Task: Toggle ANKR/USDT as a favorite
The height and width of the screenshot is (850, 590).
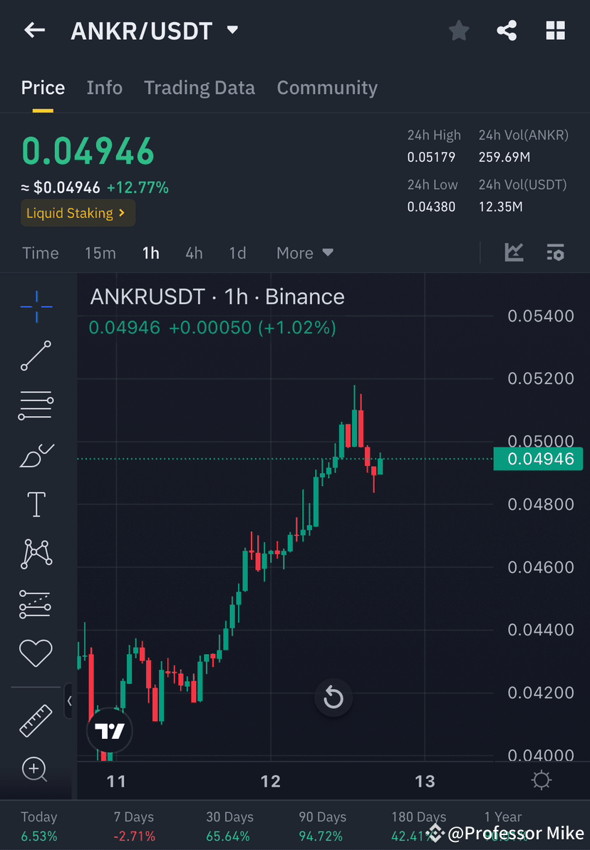Action: pyautogui.click(x=458, y=30)
